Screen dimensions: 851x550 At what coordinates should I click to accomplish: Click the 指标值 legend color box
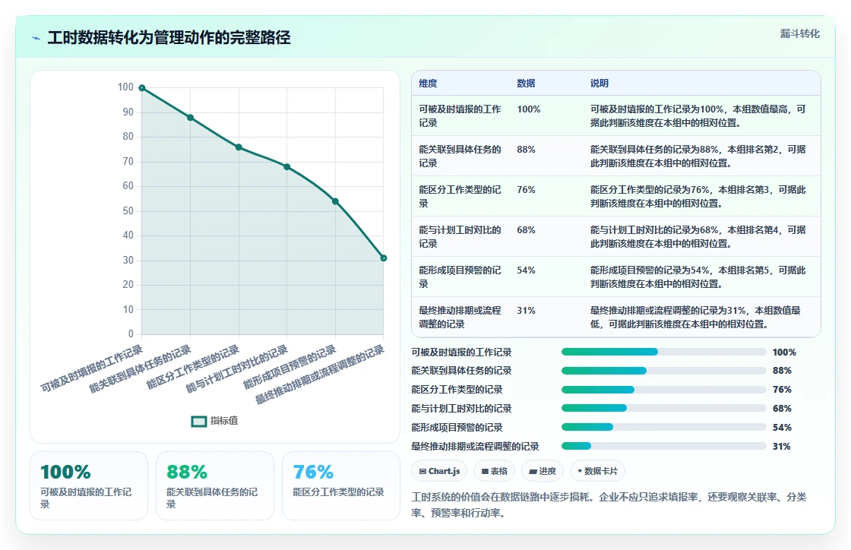tap(198, 421)
